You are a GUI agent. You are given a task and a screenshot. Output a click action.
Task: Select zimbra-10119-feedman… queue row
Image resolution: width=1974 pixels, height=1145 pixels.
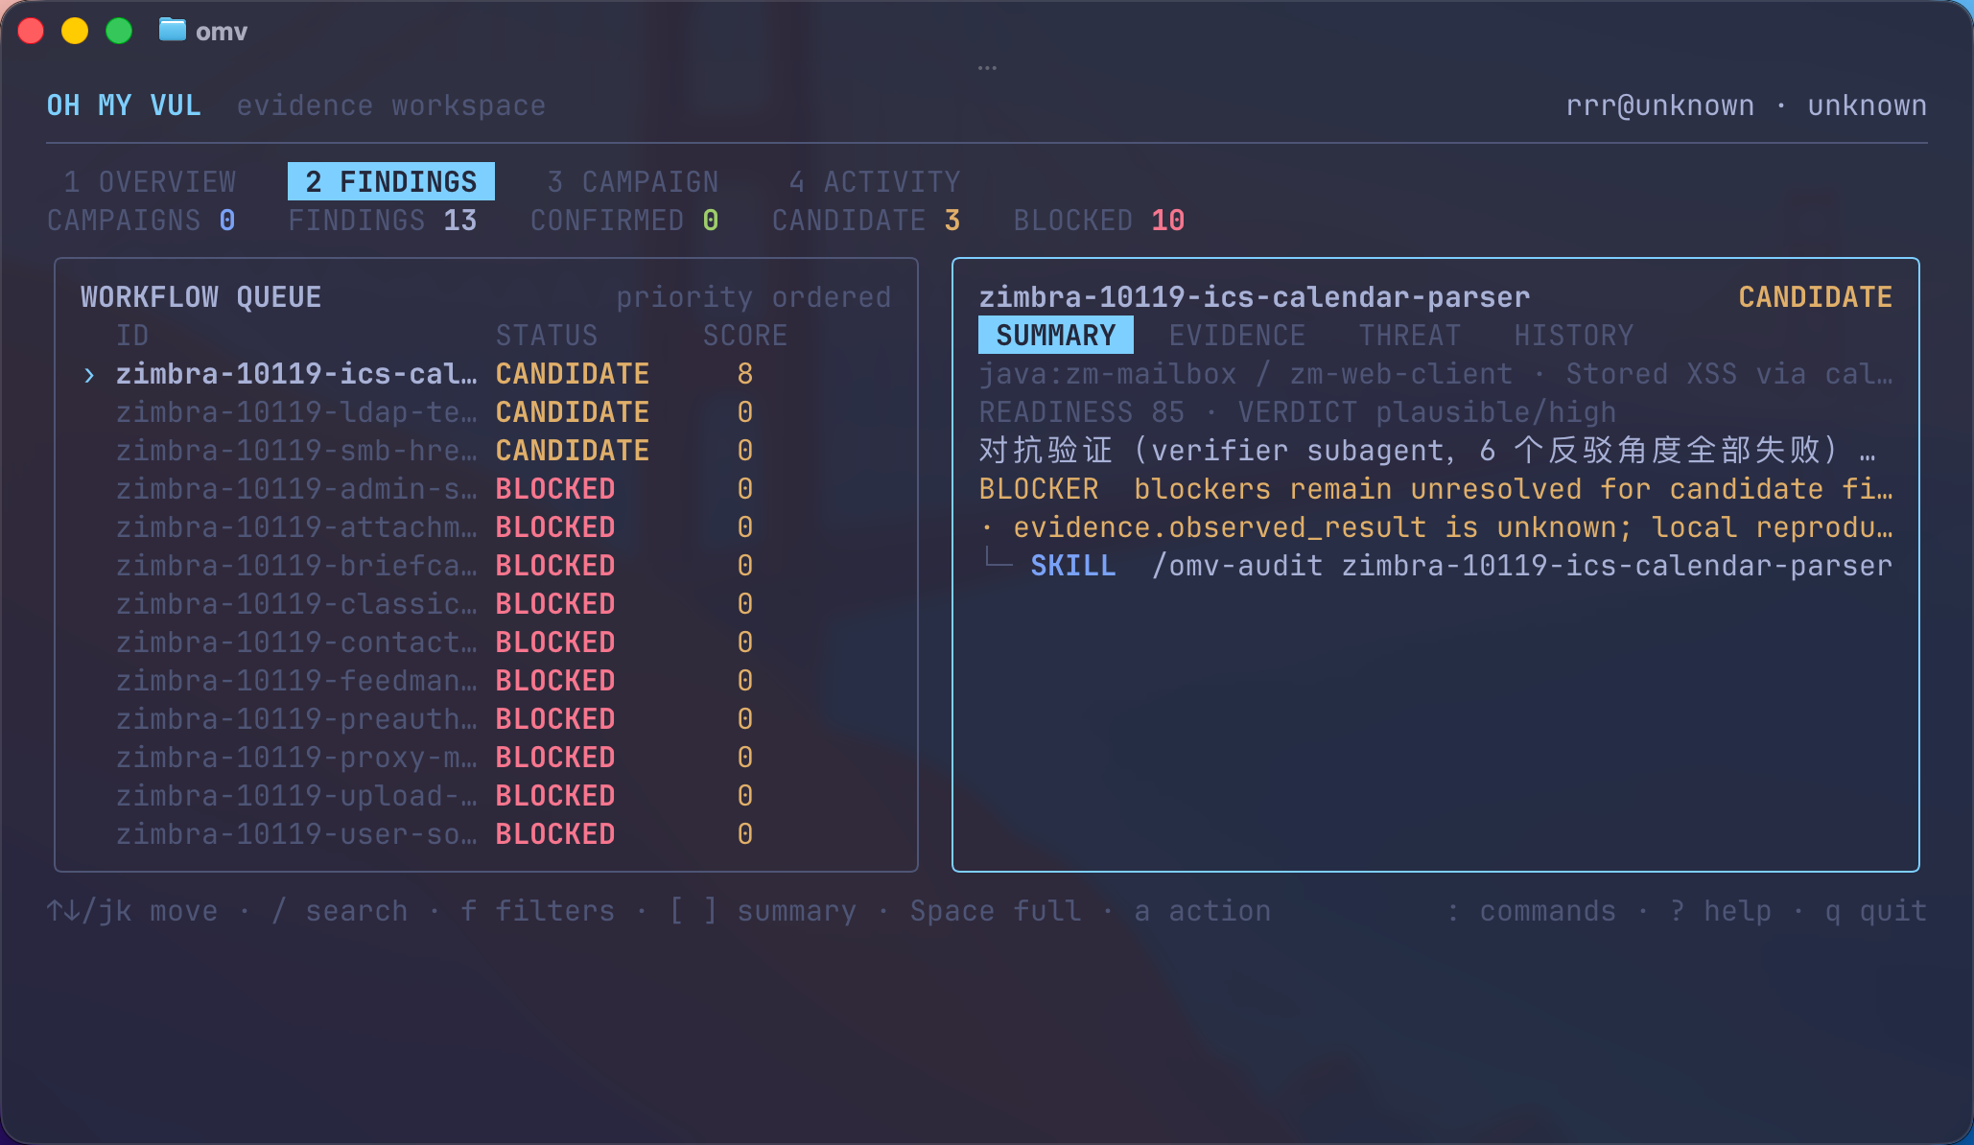click(486, 681)
